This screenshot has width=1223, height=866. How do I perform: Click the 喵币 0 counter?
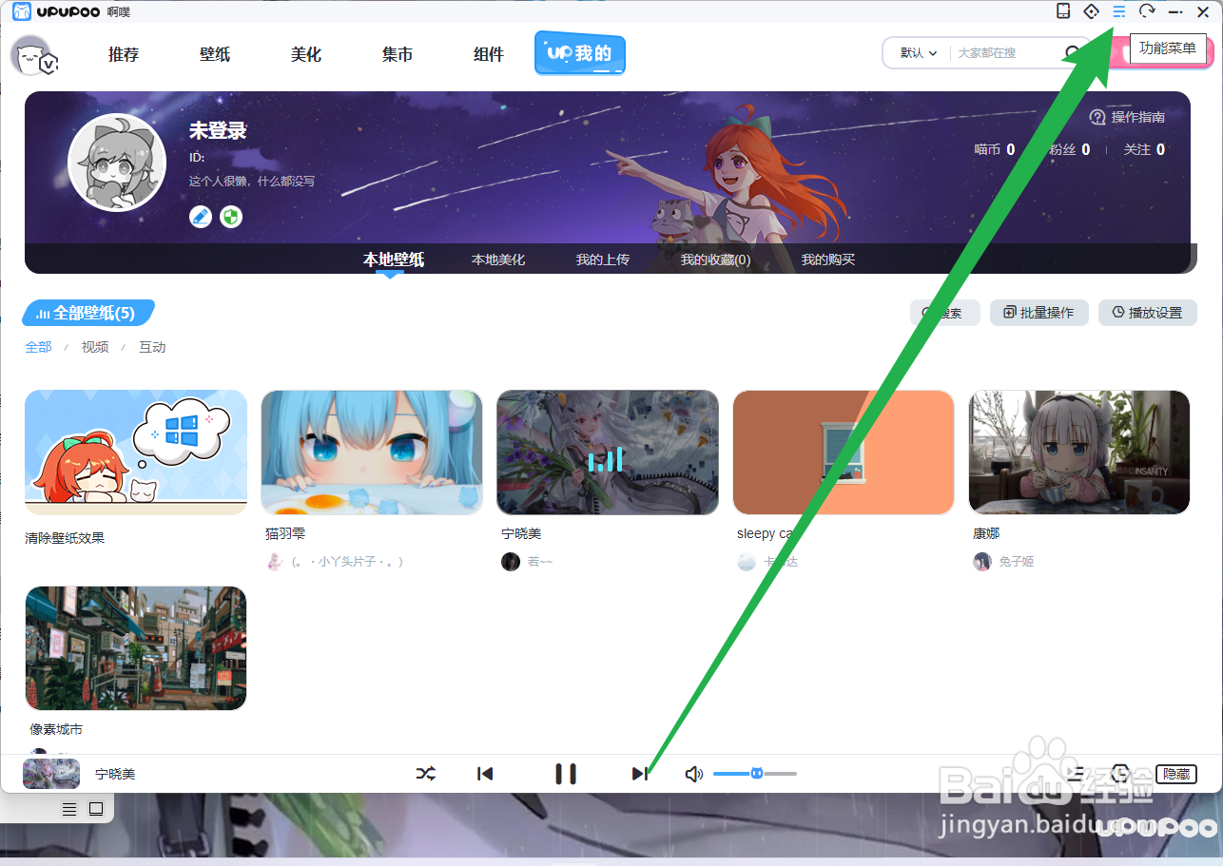[995, 149]
